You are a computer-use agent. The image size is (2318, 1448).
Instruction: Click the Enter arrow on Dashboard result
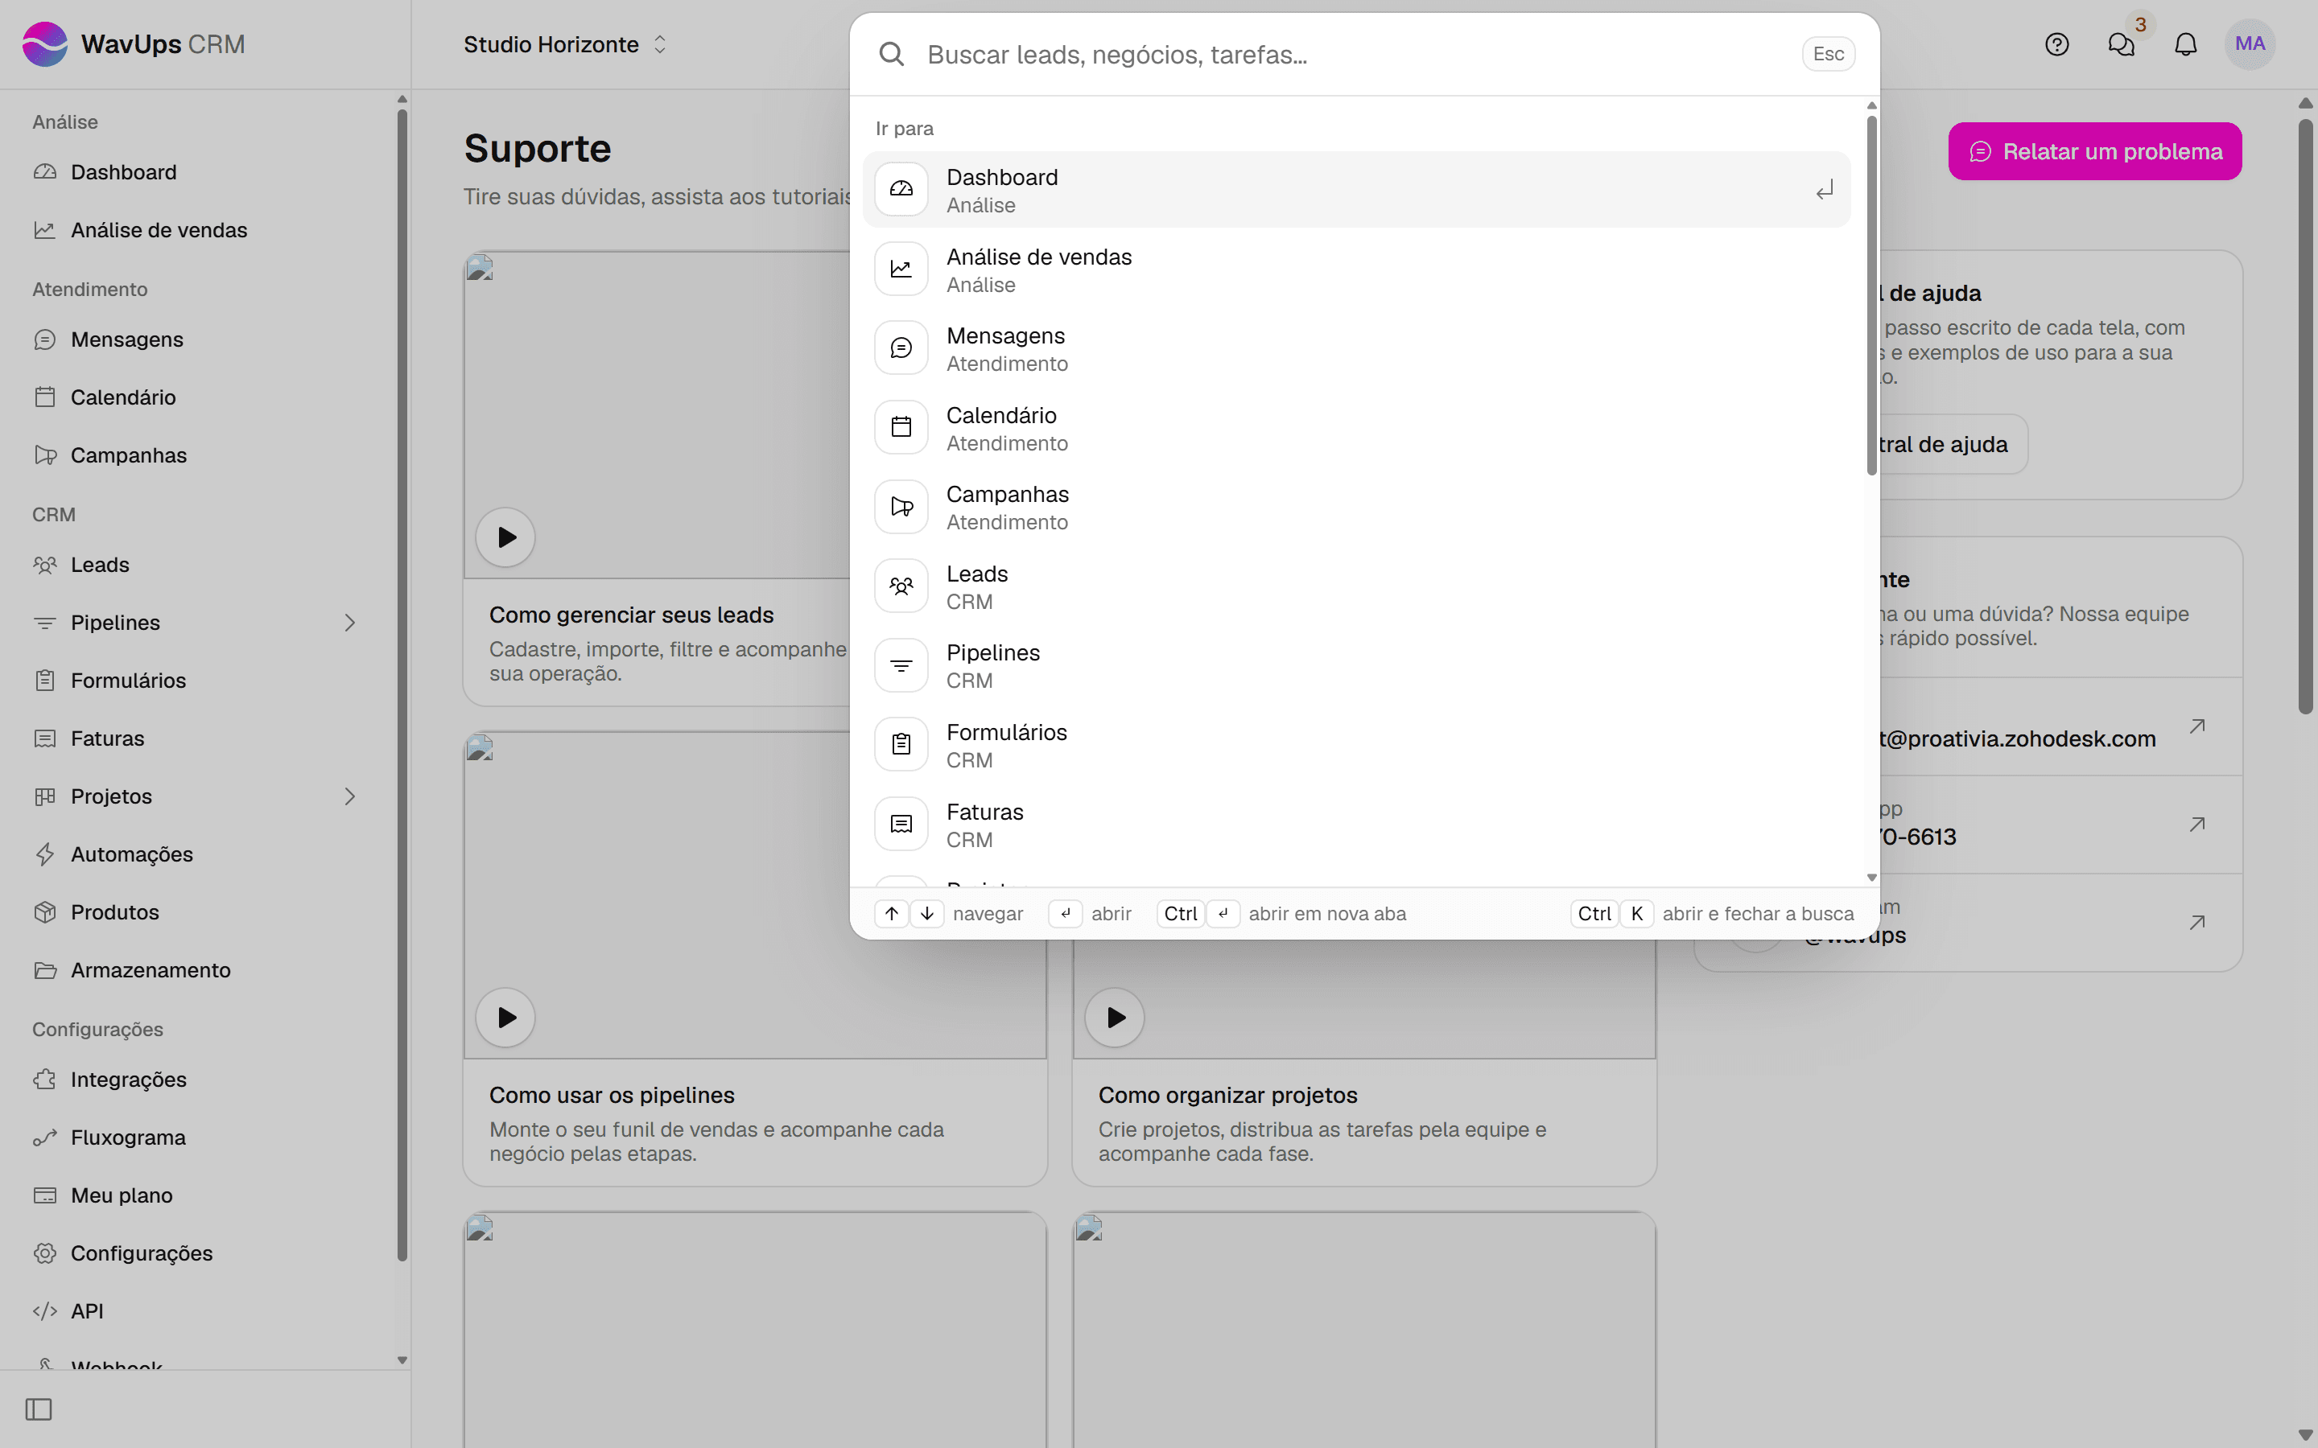1825,190
